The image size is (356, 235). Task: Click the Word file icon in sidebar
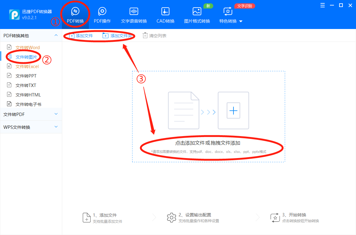click(x=9, y=47)
